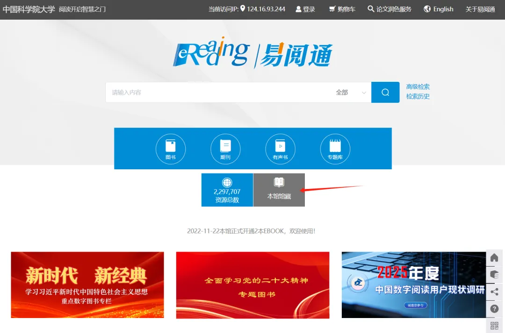
Task: Click the book stack icon in side toolbar
Action: tap(494, 275)
